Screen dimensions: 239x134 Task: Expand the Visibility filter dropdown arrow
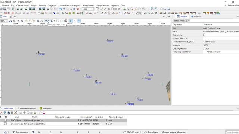click(x=49, y=21)
